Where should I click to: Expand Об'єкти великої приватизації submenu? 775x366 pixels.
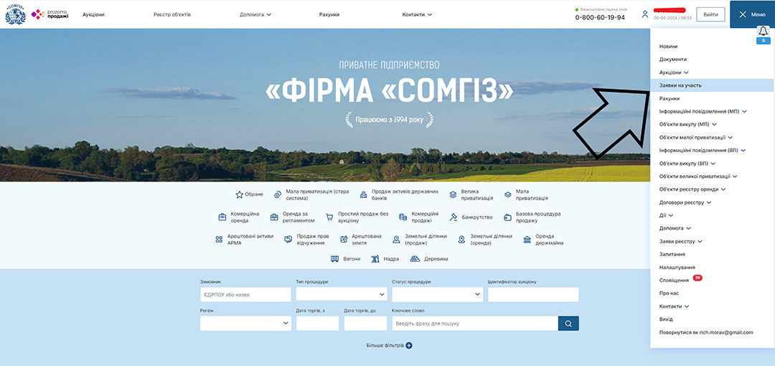698,176
